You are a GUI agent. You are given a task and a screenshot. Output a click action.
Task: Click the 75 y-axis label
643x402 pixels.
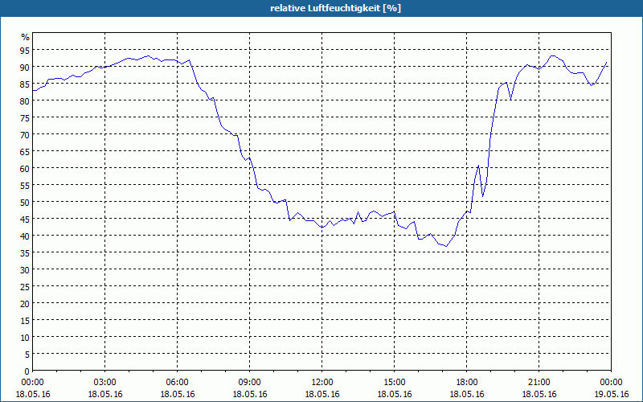pyautogui.click(x=25, y=117)
